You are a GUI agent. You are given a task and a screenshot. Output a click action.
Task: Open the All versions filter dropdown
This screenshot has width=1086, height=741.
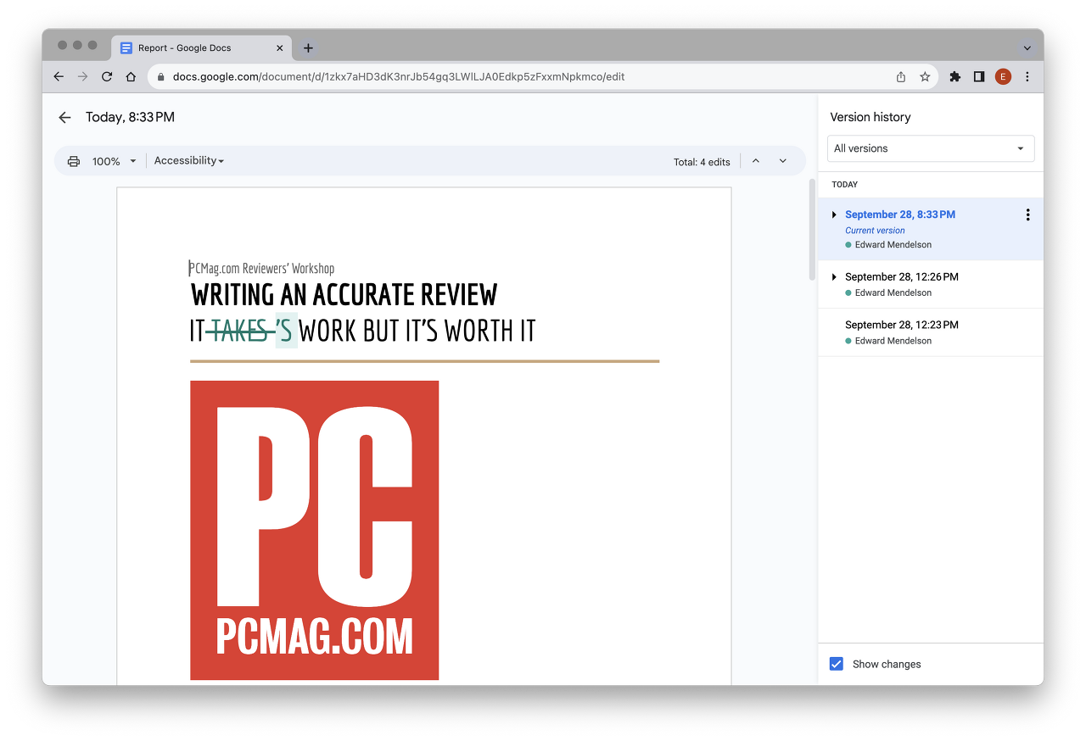(931, 148)
